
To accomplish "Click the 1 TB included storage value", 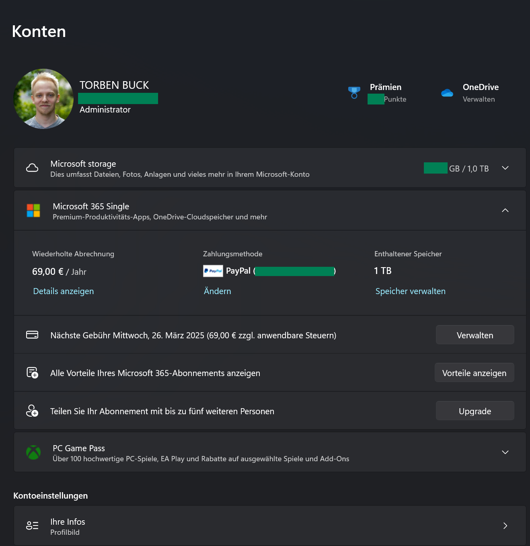I will 383,271.
